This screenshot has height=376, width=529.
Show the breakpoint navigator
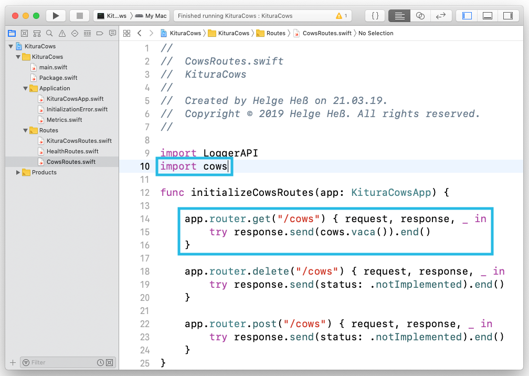pos(100,33)
